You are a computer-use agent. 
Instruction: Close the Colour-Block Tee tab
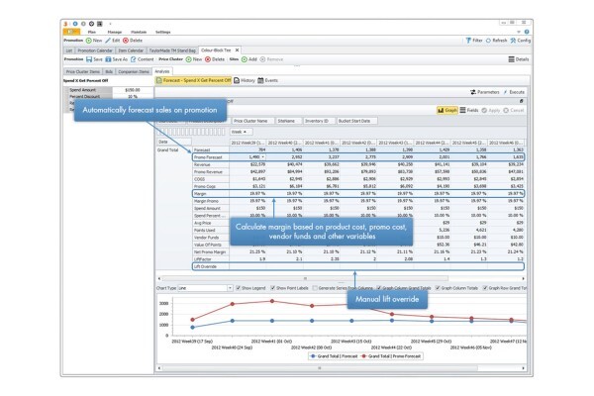(x=238, y=50)
